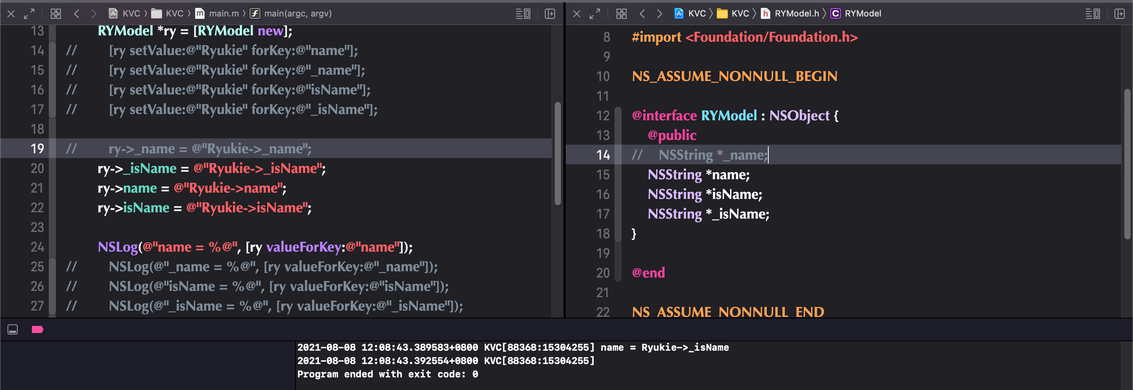
Task: Click console output line name = Ryukie->_isName
Action: pos(513,348)
